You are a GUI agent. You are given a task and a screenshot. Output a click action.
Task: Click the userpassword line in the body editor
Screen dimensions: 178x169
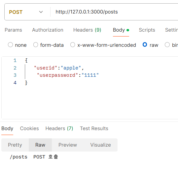click(x=68, y=75)
